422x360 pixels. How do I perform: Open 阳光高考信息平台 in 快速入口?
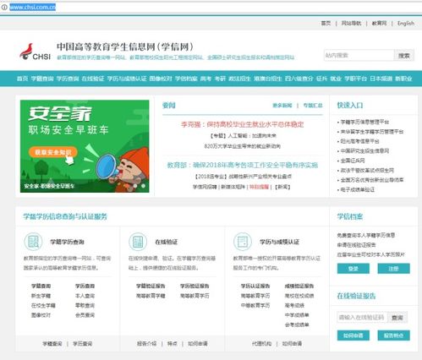coord(359,141)
